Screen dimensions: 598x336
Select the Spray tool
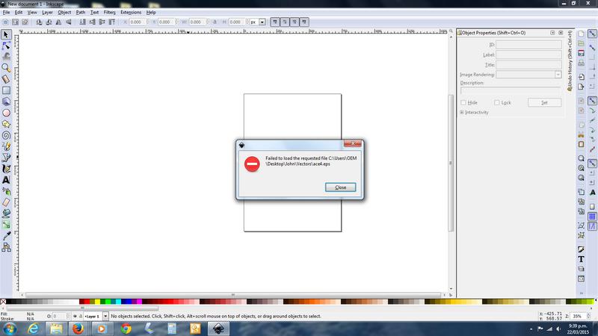click(x=6, y=191)
